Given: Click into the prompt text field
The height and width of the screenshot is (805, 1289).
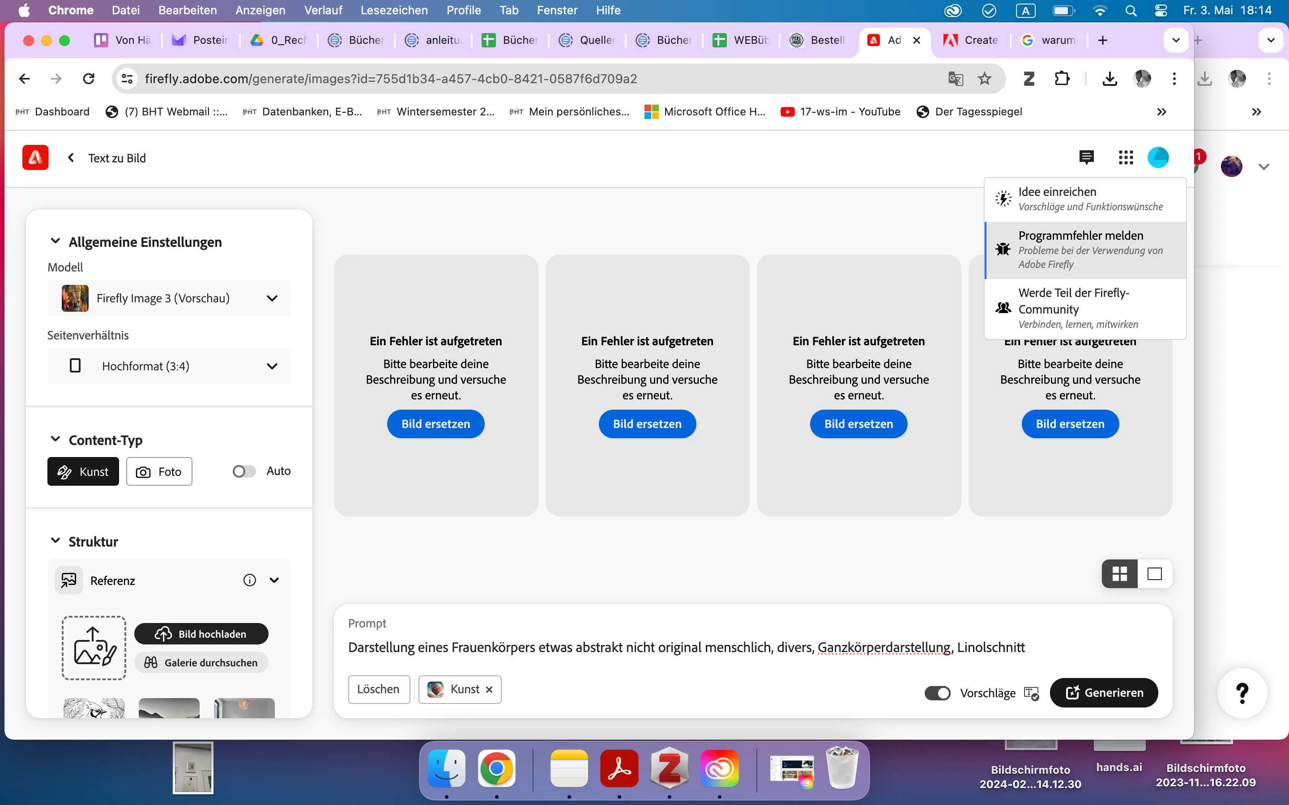Looking at the screenshot, I should click(x=686, y=648).
